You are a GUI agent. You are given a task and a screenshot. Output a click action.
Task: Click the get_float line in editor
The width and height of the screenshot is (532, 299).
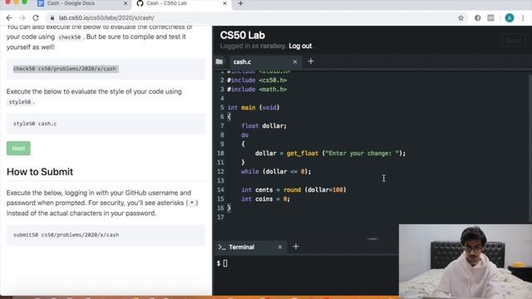click(x=330, y=153)
